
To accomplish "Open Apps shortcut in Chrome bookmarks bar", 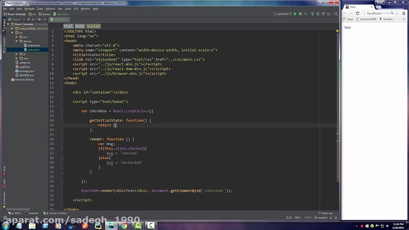I will click(348, 19).
